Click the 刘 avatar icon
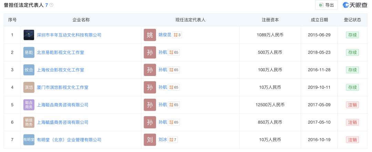372x152 pixels. click(x=150, y=140)
